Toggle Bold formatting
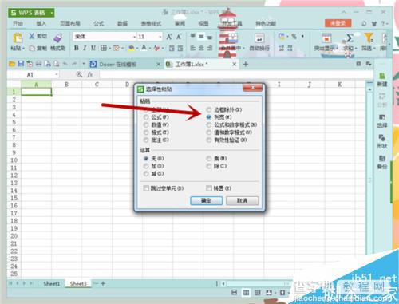 (77, 48)
